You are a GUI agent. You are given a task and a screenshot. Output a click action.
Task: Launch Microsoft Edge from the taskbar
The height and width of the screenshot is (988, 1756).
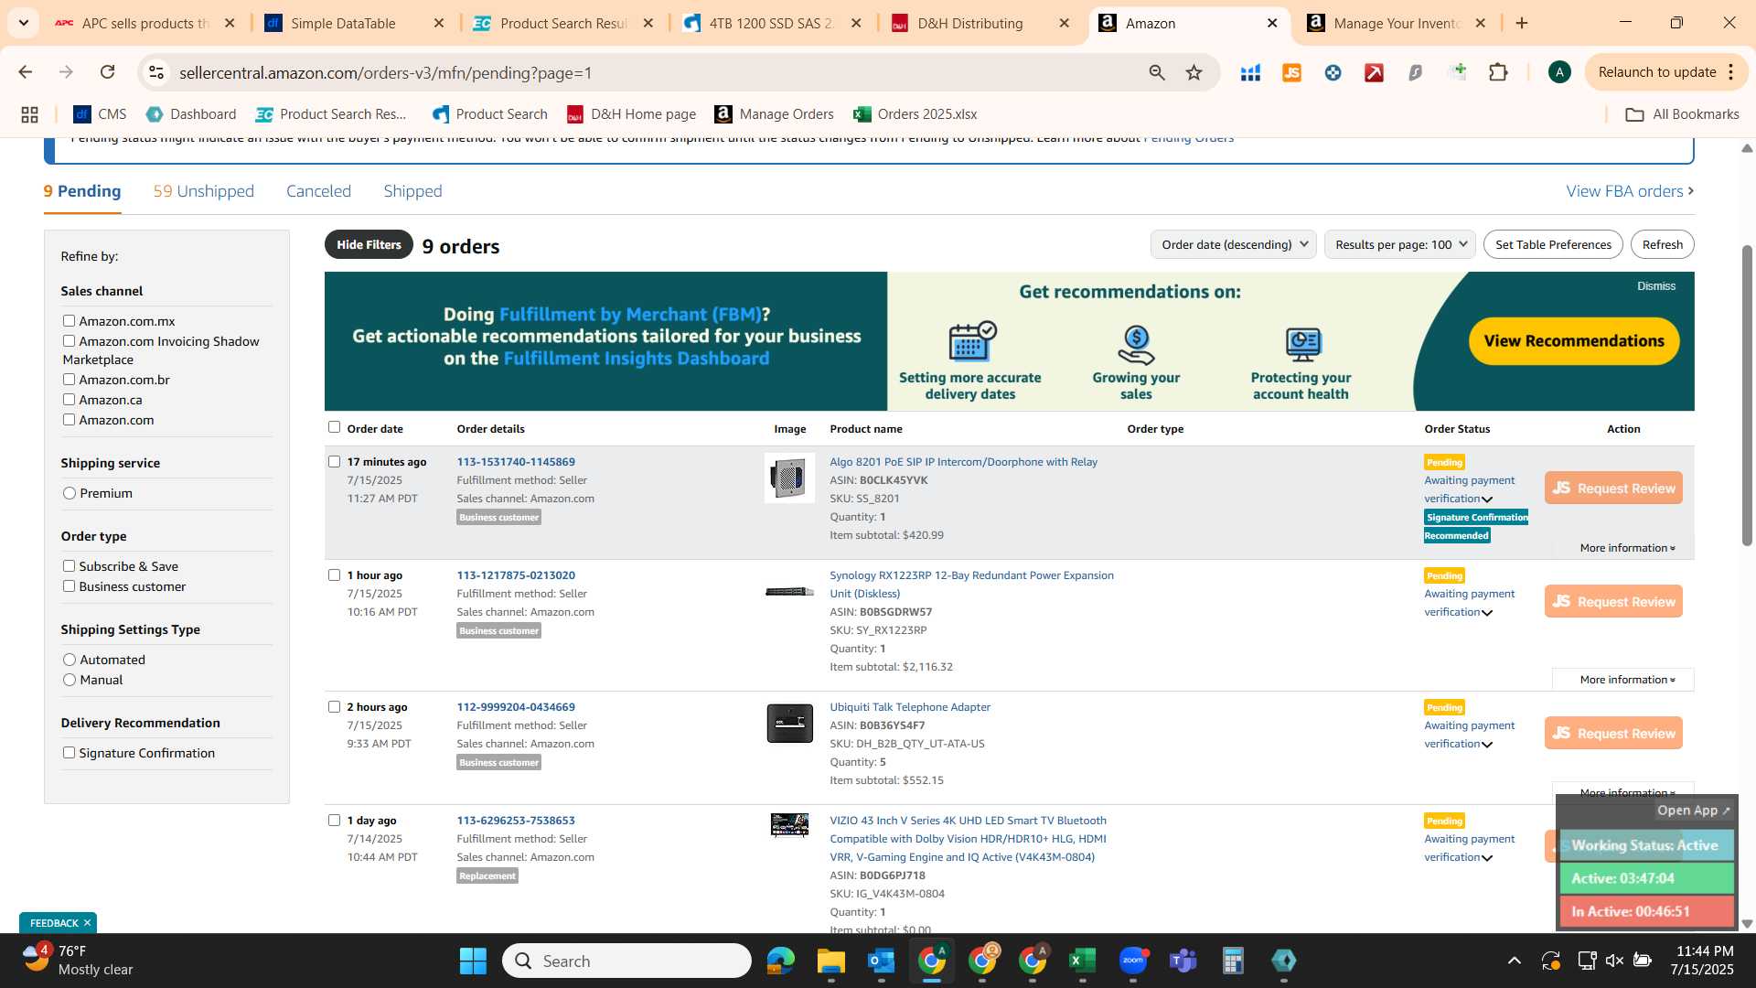point(780,961)
